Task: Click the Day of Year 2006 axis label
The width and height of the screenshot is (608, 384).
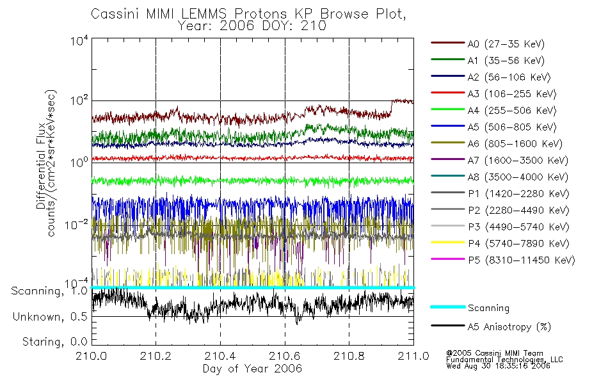Action: pos(252,369)
